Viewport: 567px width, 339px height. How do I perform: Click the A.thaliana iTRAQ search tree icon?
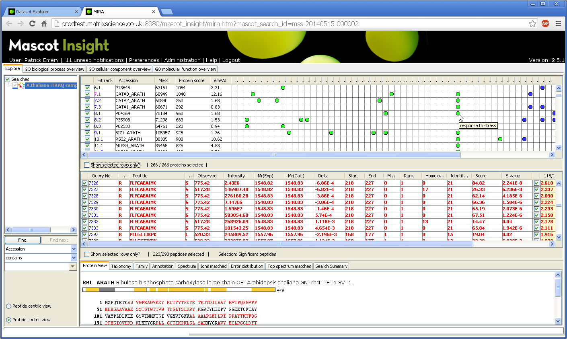21,86
